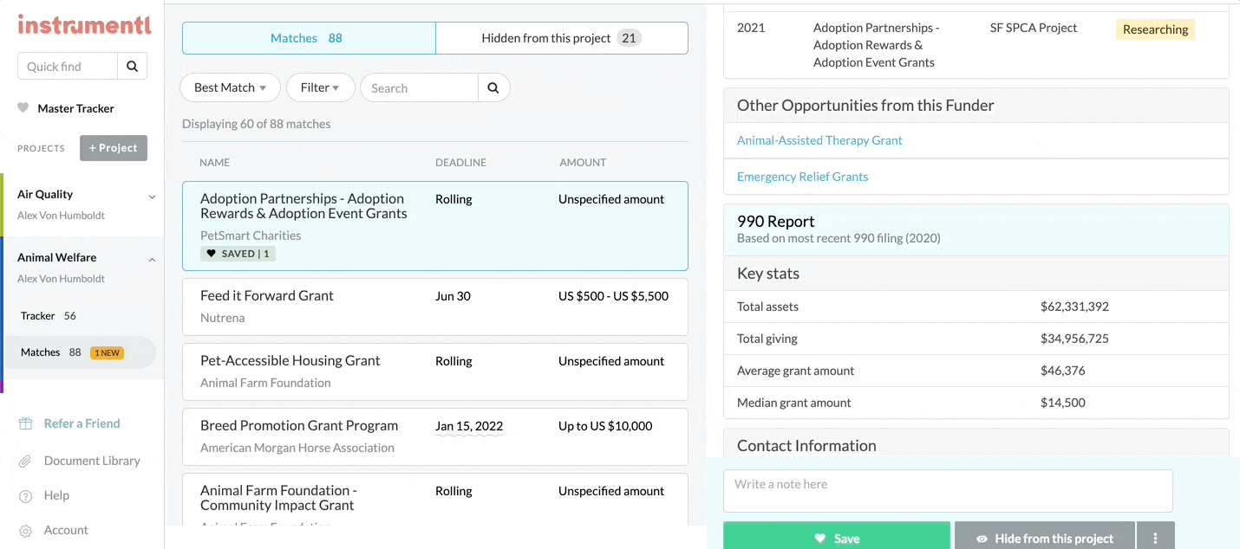This screenshot has width=1240, height=549.
Task: Collapse the Animal Welfare project chevron
Action: coord(152,260)
